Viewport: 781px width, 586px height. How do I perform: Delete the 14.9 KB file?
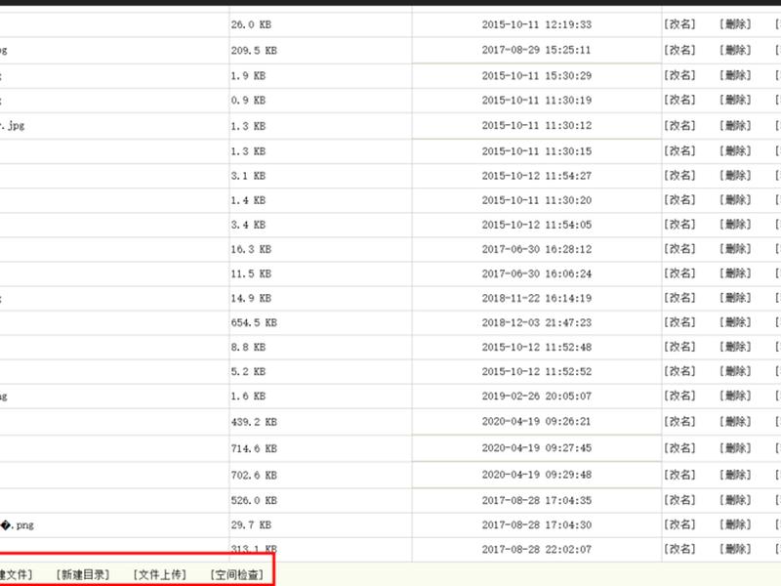[x=735, y=298]
